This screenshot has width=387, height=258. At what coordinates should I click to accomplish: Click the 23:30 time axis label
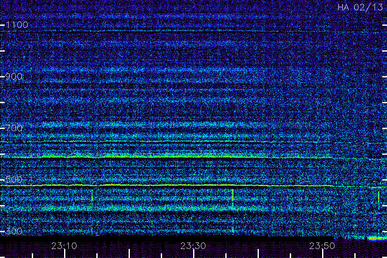tap(193, 246)
